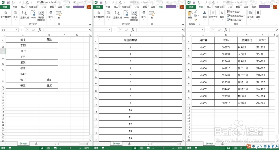Switch to Normal view in 工作簿1 status bar
Image resolution: width=279 pixels, height=150 pixels.
[42, 148]
